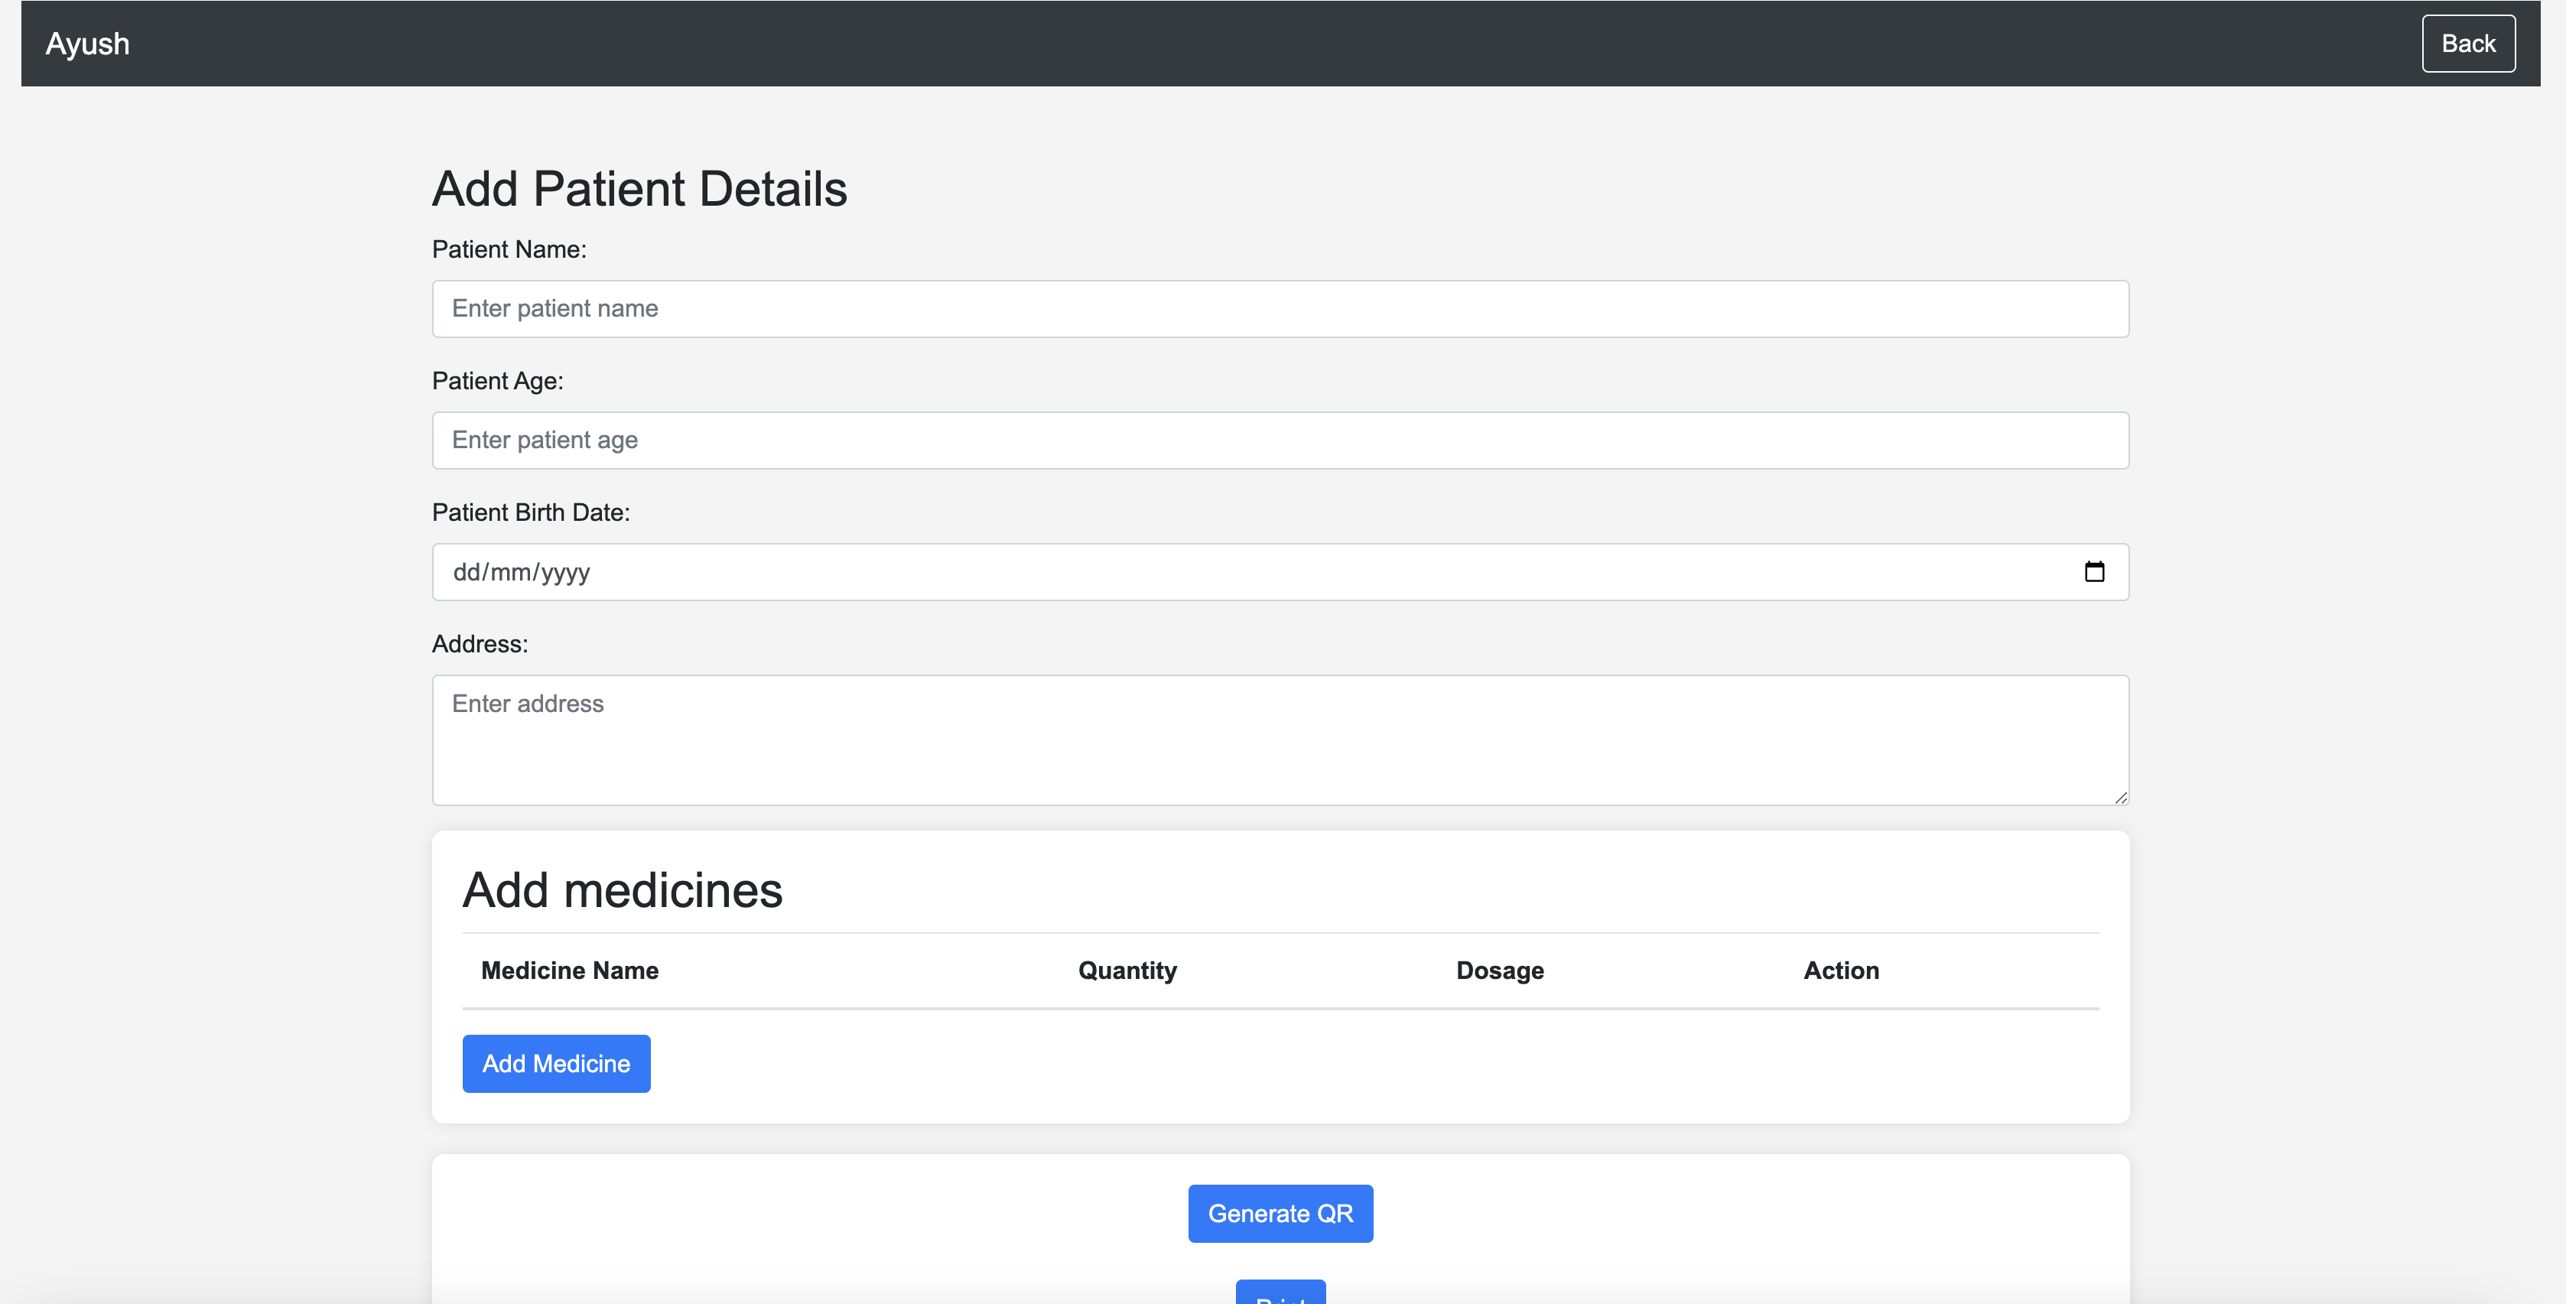Focus the Patient Name input field
The image size is (2566, 1304).
[1280, 309]
